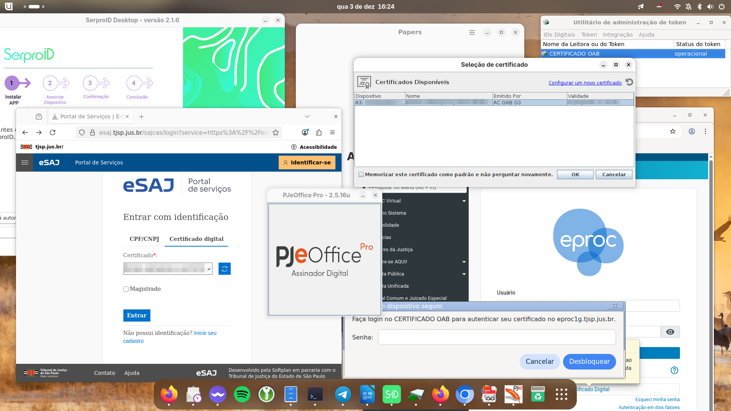Click the reload icon next to Configurar certificado

pos(629,82)
